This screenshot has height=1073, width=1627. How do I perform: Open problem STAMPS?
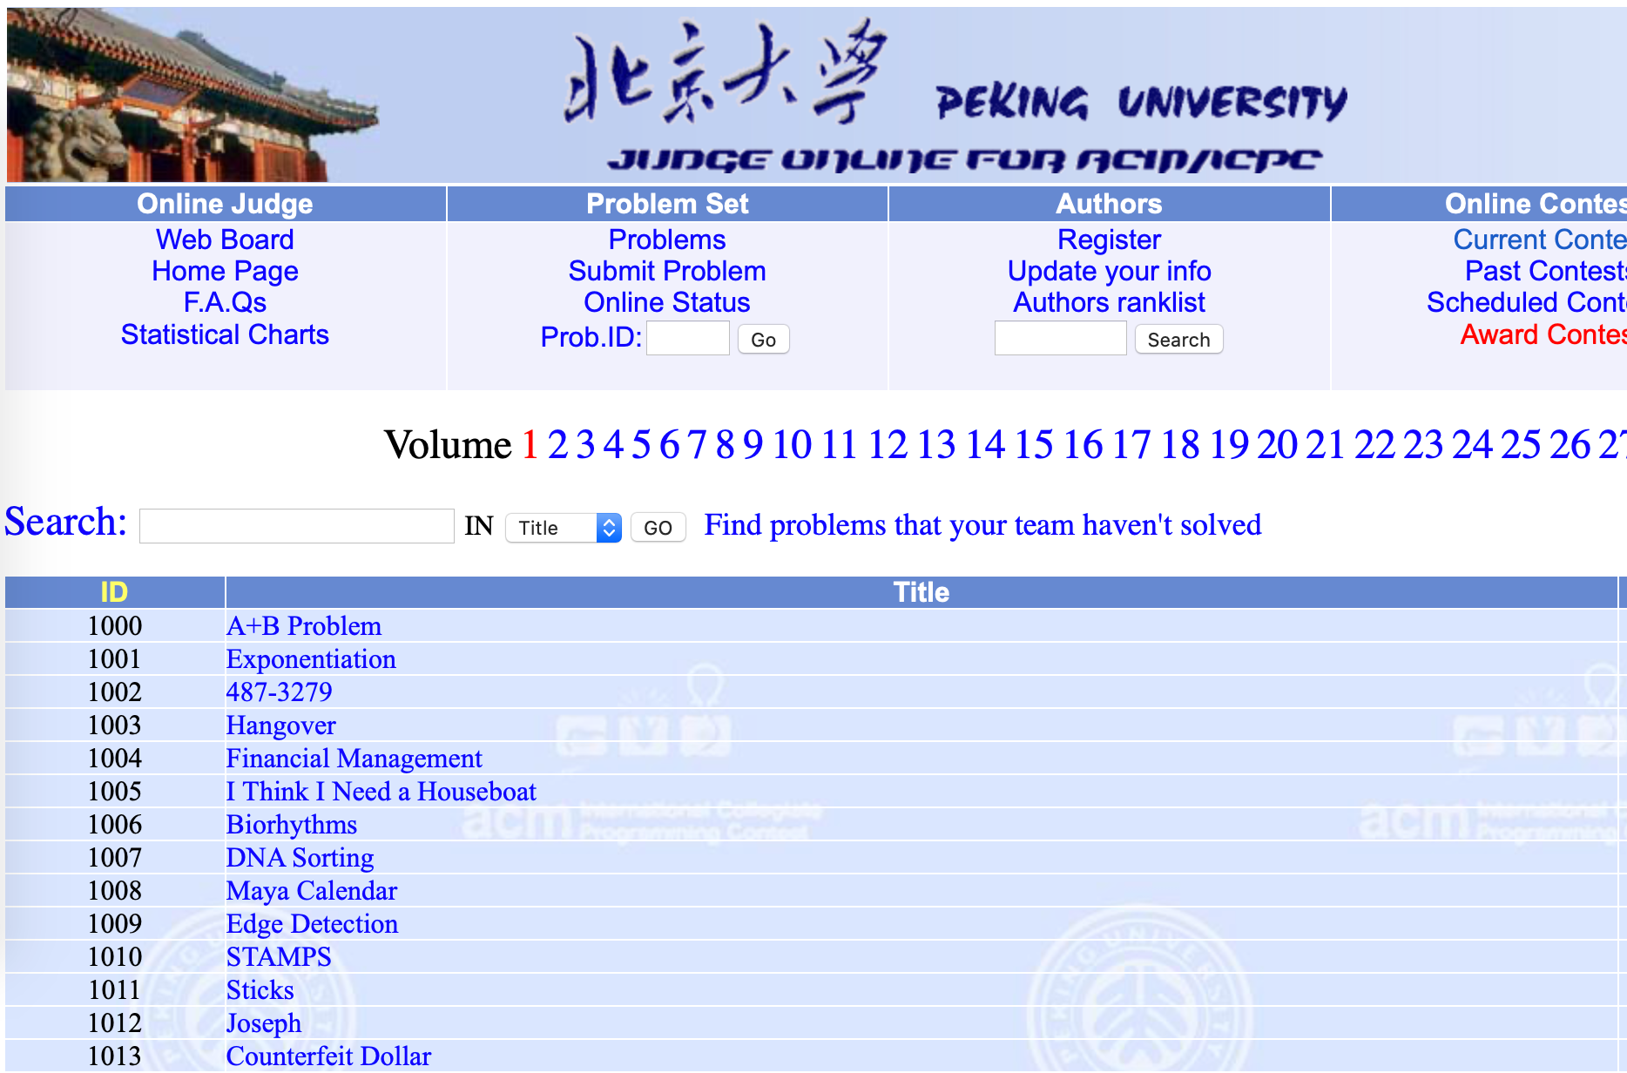coord(279,957)
